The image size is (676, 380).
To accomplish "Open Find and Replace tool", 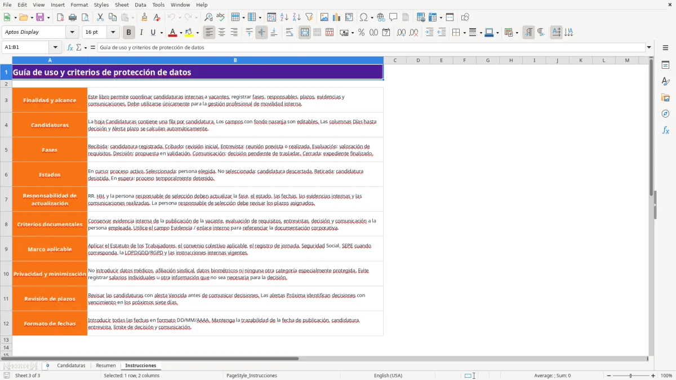I will point(208,17).
